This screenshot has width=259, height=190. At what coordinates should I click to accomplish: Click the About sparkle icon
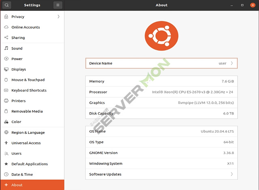(6, 185)
